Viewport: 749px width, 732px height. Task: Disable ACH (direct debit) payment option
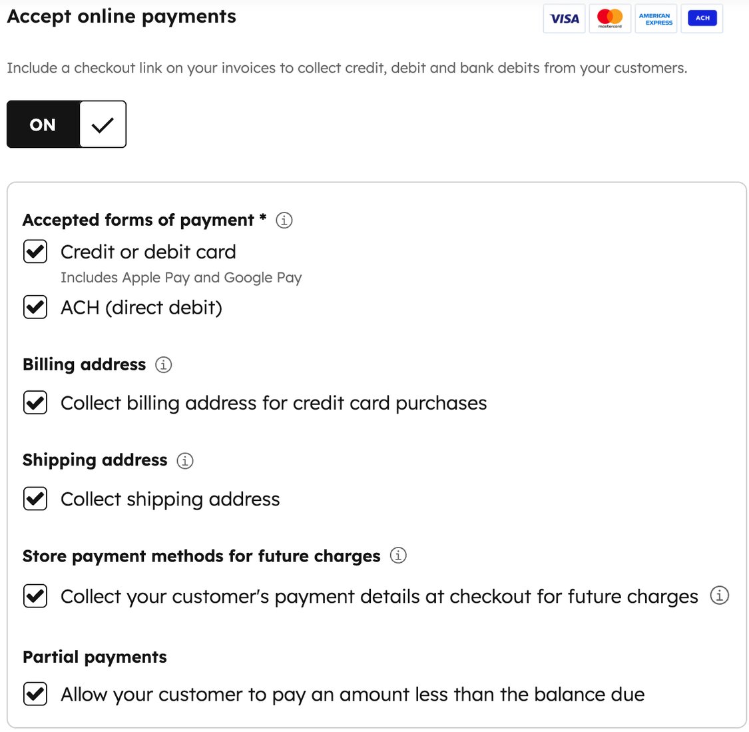(35, 307)
